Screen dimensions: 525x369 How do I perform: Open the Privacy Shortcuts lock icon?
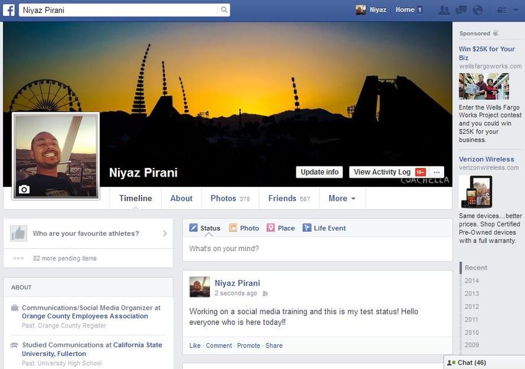(x=502, y=10)
